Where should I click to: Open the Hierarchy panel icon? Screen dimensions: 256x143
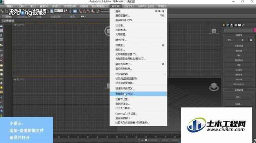[x=231, y=25]
